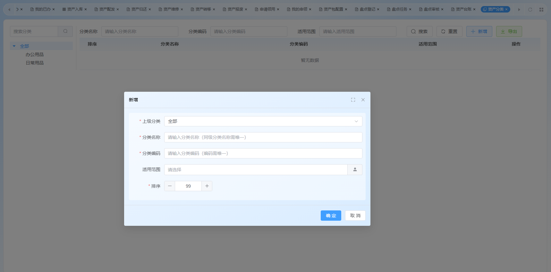This screenshot has width=551, height=272.
Task: Confirm with the 确定 button
Action: 331,216
